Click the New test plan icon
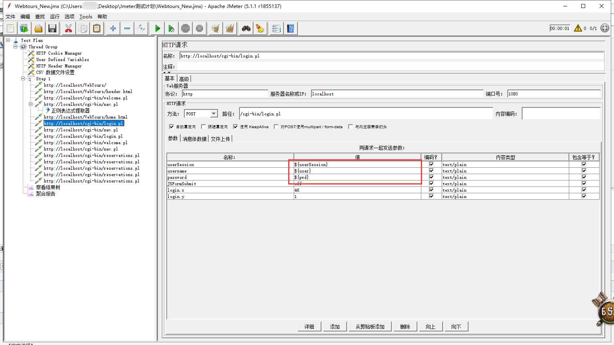 click(x=11, y=28)
